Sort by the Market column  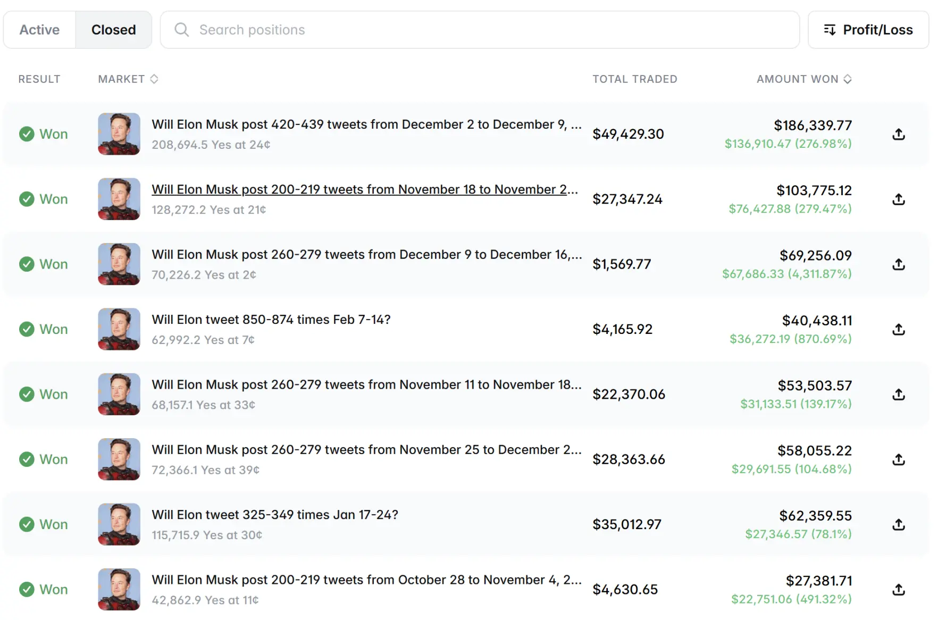(x=128, y=79)
